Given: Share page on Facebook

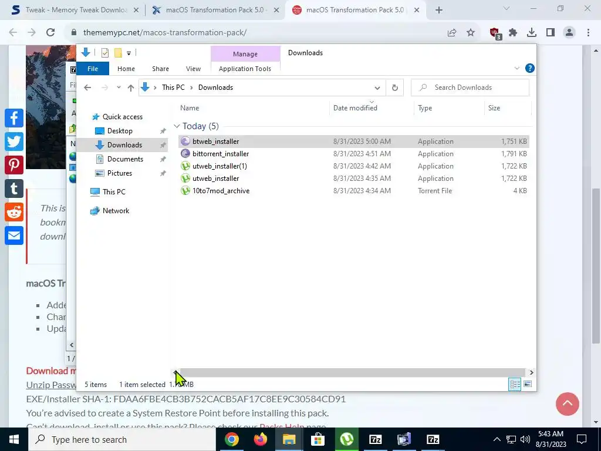Looking at the screenshot, I should coord(14,117).
